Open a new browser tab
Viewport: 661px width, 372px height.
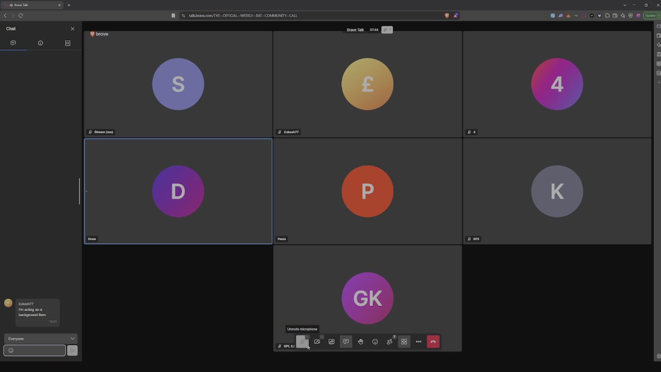tap(69, 5)
